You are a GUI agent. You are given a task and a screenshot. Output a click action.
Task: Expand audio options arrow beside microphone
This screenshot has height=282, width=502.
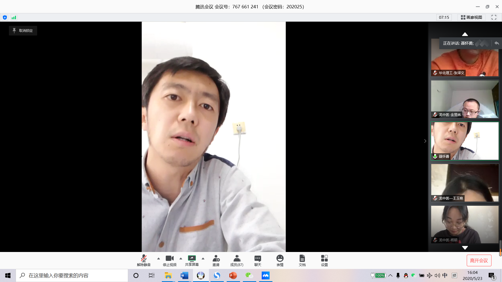click(x=158, y=258)
